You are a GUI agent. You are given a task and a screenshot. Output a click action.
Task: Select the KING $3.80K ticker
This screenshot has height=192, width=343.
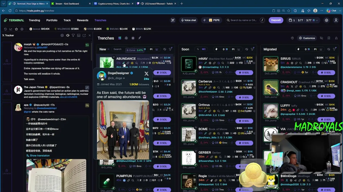[x=93, y=29]
